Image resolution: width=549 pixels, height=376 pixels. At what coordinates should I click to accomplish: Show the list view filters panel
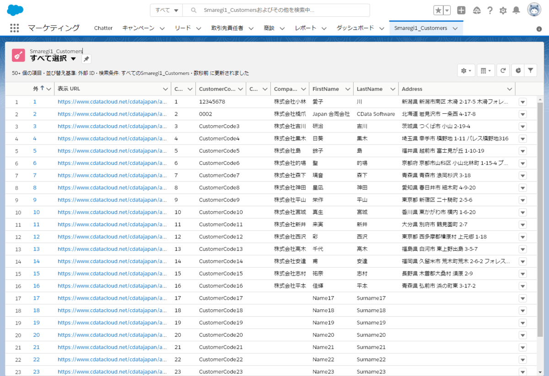(530, 70)
